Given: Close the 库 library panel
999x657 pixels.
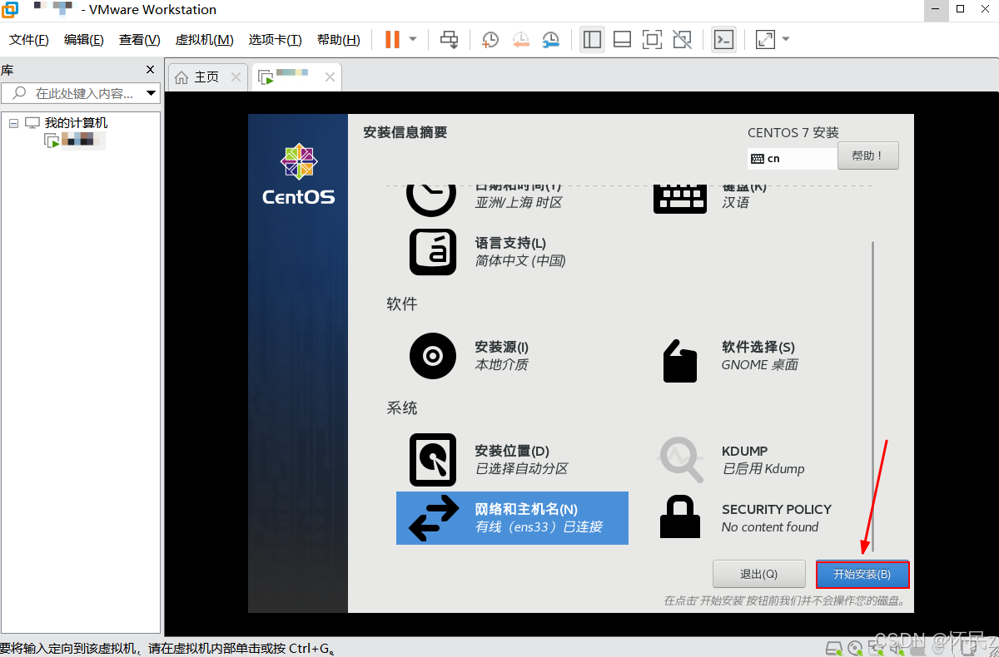Looking at the screenshot, I should click(150, 70).
